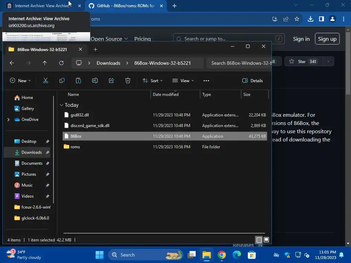Viewport: 351px width, 263px height.
Task: Open Home in navigation pane
Action: pyautogui.click(x=27, y=98)
